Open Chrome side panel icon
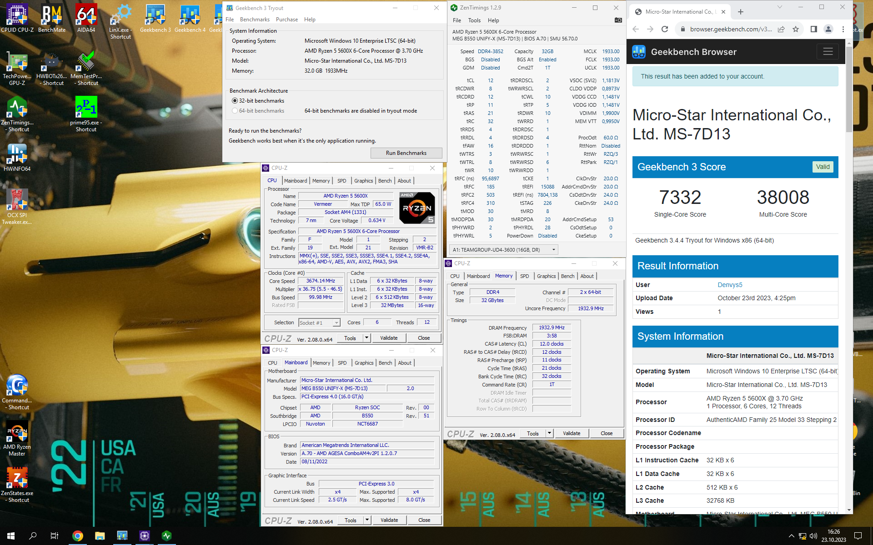 (x=814, y=29)
